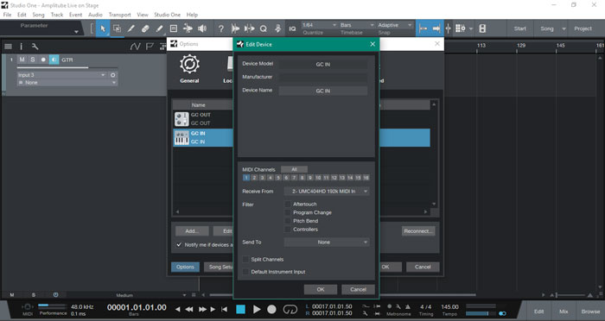The height and width of the screenshot is (321, 605).
Task: Click the wrench track settings icon
Action: (35, 47)
